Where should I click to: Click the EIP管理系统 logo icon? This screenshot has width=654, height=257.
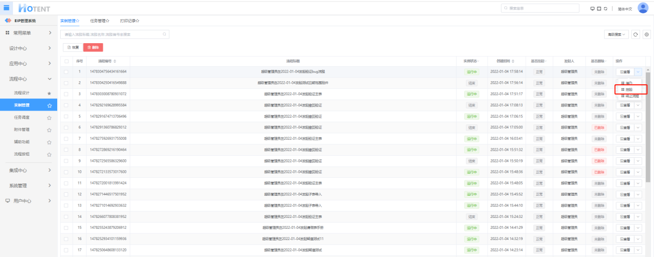(8, 21)
